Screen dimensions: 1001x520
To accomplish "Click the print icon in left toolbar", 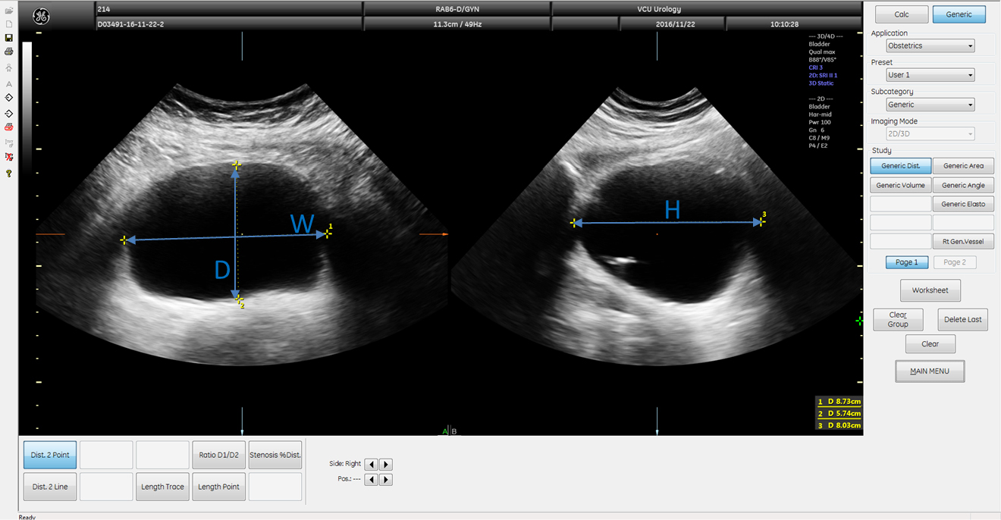I will 8,52.
